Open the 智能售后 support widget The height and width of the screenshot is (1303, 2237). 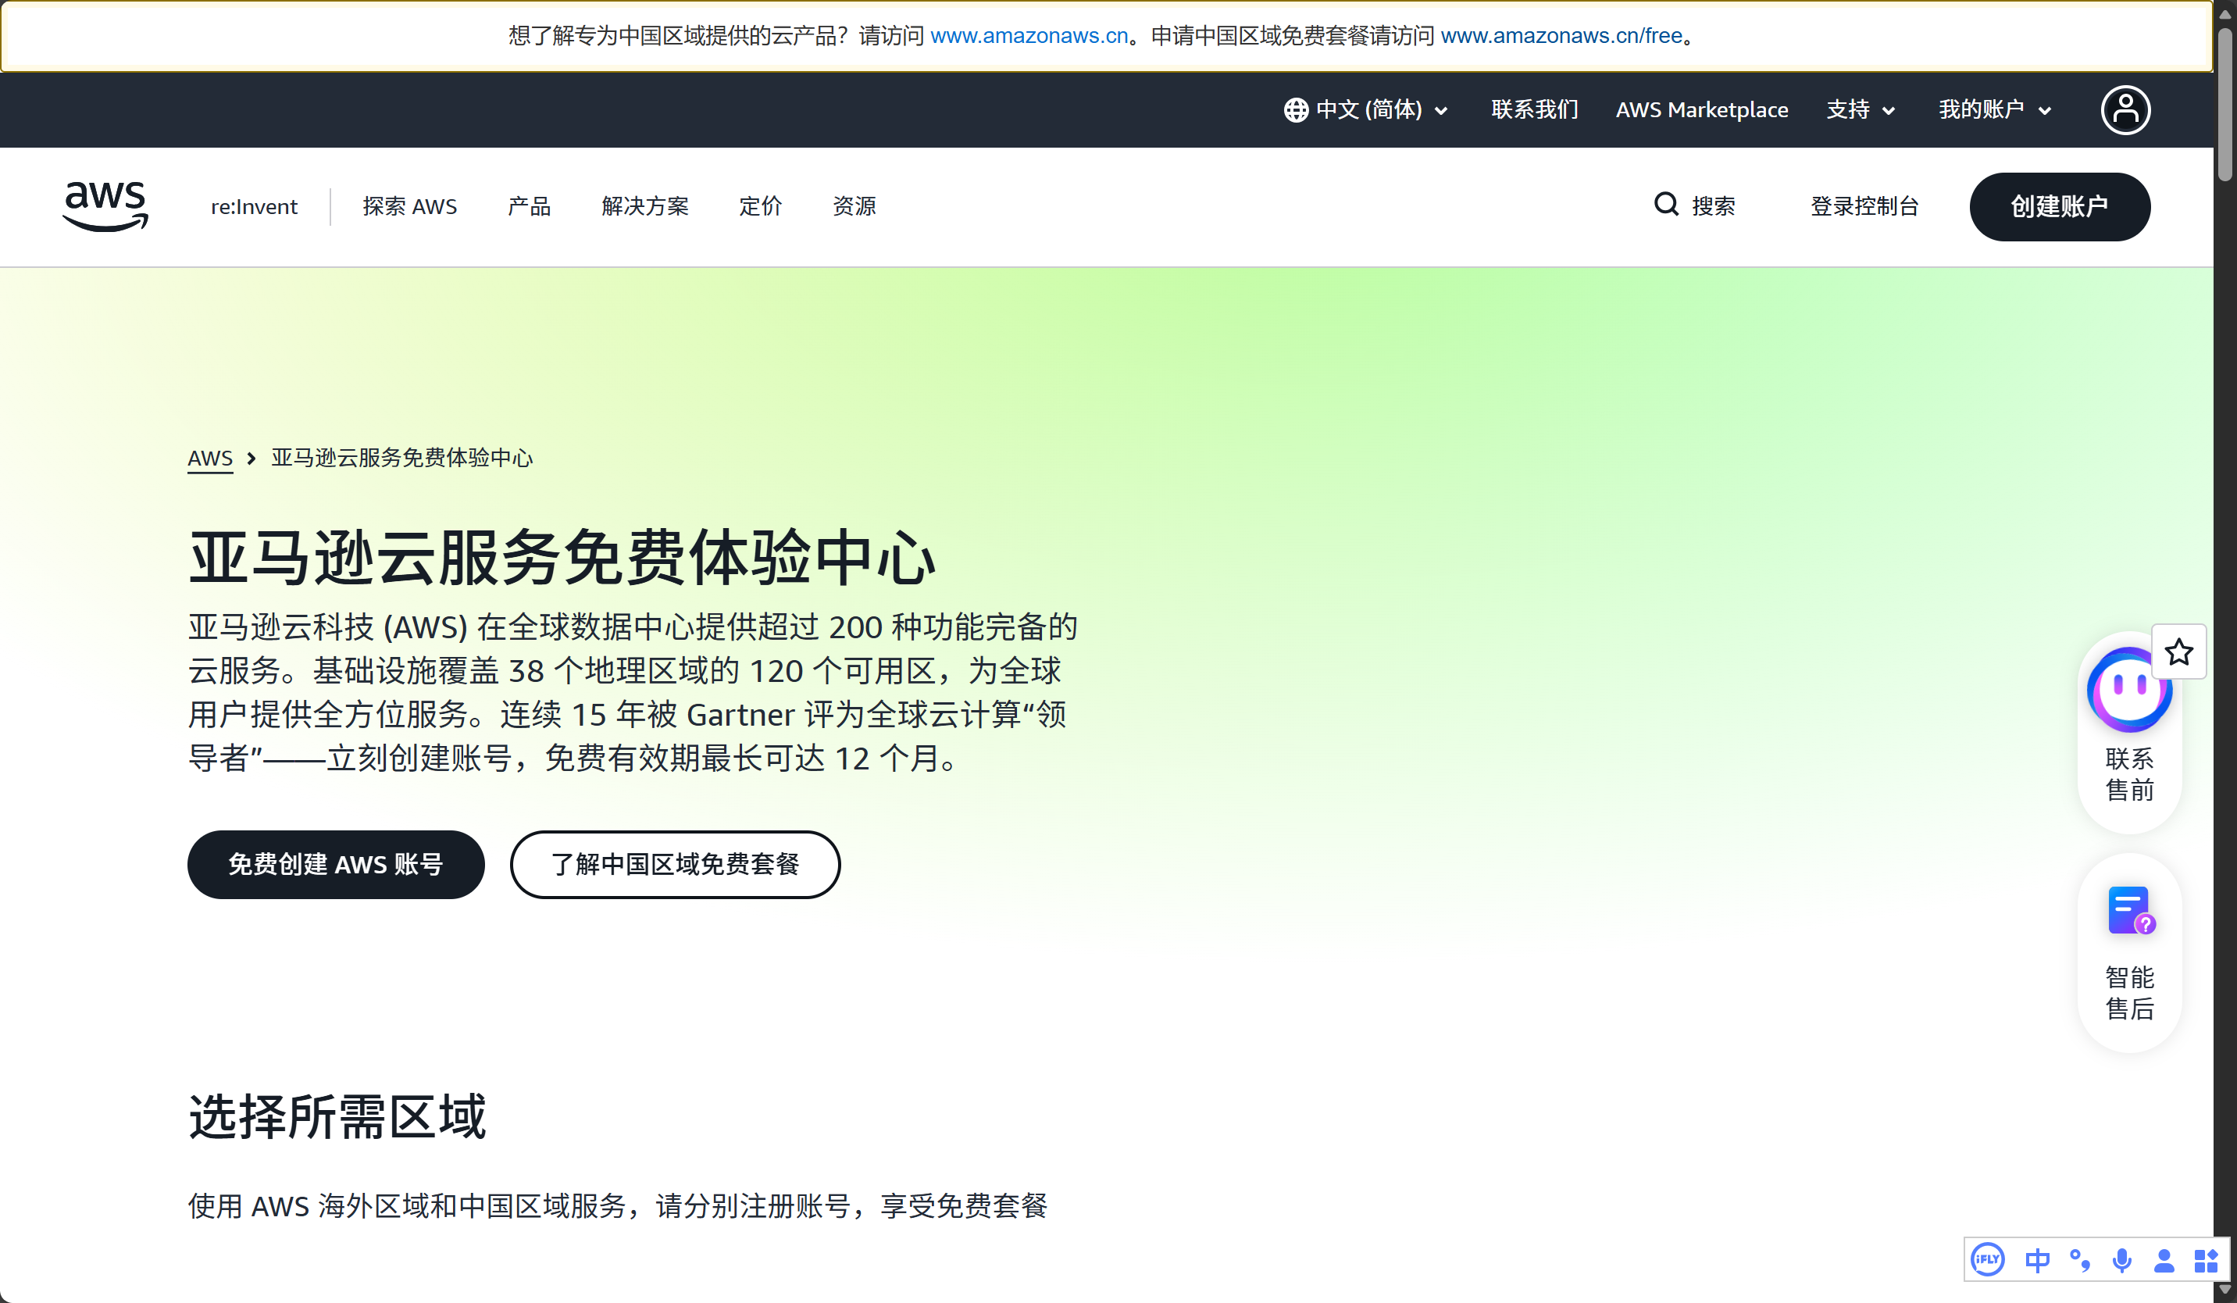pyautogui.click(x=2128, y=953)
